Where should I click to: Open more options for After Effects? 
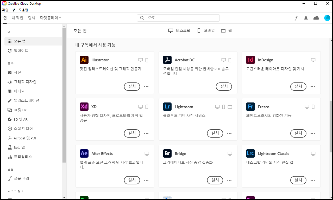(x=146, y=180)
